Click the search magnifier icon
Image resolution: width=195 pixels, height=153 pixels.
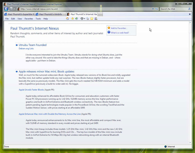tap(189, 9)
